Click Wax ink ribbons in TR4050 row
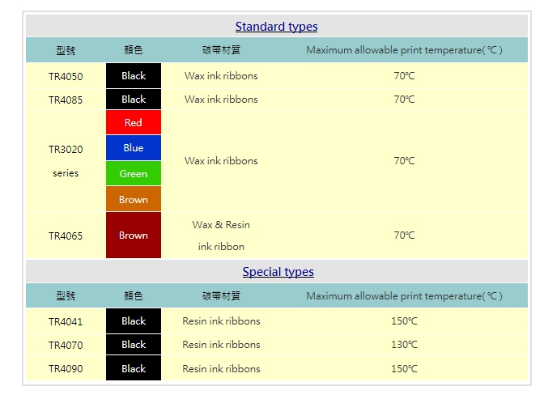The height and width of the screenshot is (399, 544). coord(221,75)
